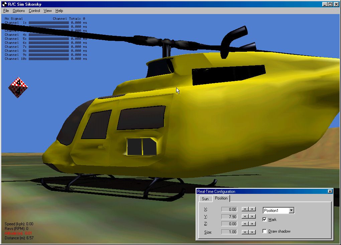Close the Real-Time Configuration dialog
The image size is (341, 245).
click(330, 191)
